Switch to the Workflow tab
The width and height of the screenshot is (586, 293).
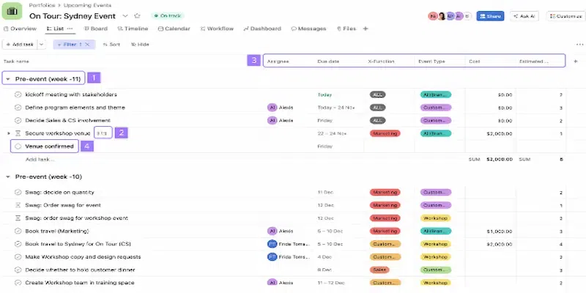[217, 29]
